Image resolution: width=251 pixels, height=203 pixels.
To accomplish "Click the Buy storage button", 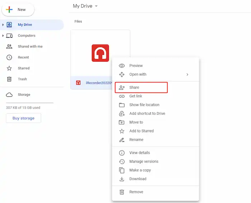I will coord(23,118).
